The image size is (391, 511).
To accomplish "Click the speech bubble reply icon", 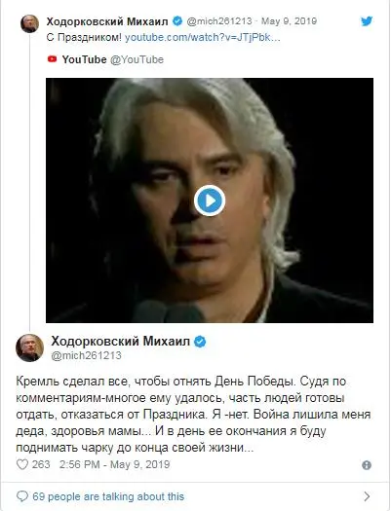I will pyautogui.click(x=22, y=496).
